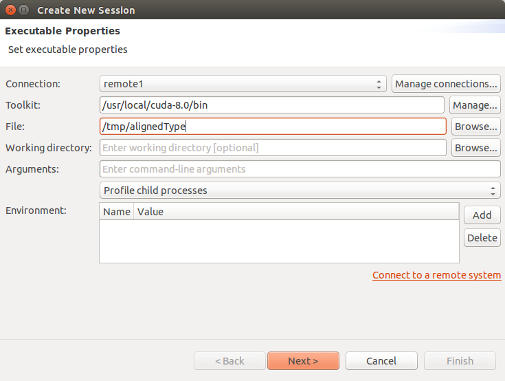Click the Working directory input field
The width and height of the screenshot is (505, 381).
coord(272,148)
